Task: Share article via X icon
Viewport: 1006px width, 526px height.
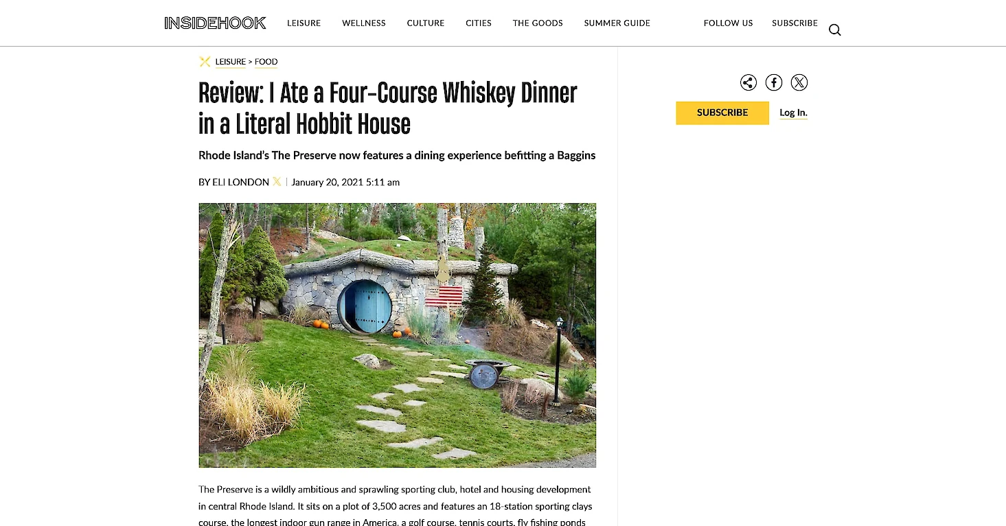Action: (799, 83)
